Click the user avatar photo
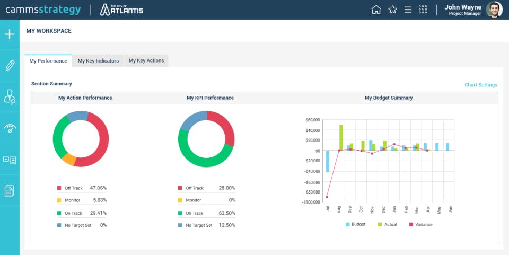The height and width of the screenshot is (255, 509). [494, 10]
